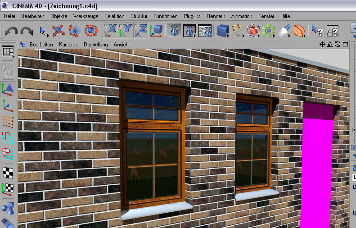
Task: Open viewport Bearbeiten menu
Action: pos(41,45)
